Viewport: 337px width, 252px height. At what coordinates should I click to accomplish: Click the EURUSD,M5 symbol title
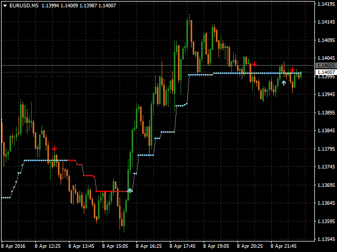[x=24, y=6]
